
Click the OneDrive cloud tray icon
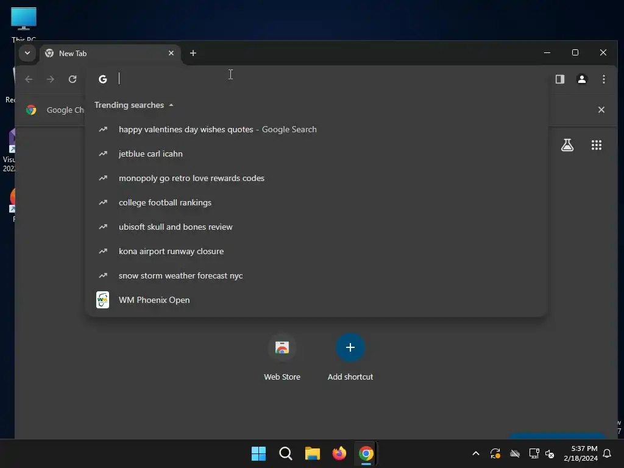point(515,453)
